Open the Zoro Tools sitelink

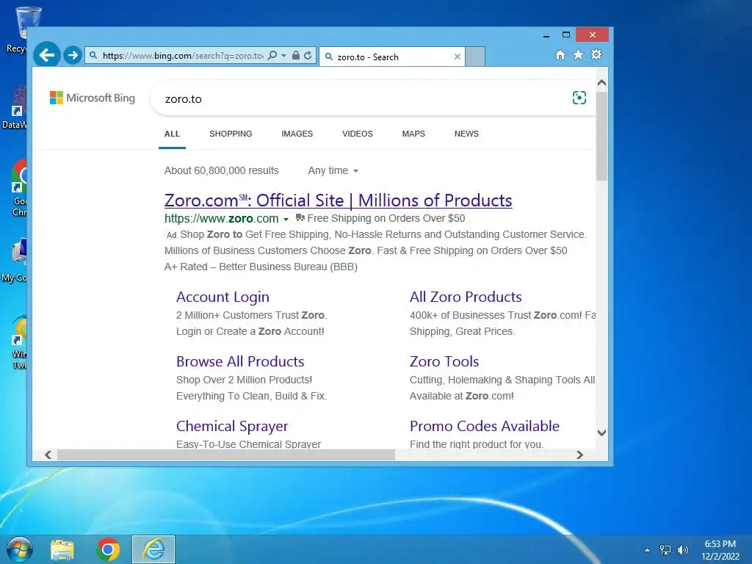(444, 361)
